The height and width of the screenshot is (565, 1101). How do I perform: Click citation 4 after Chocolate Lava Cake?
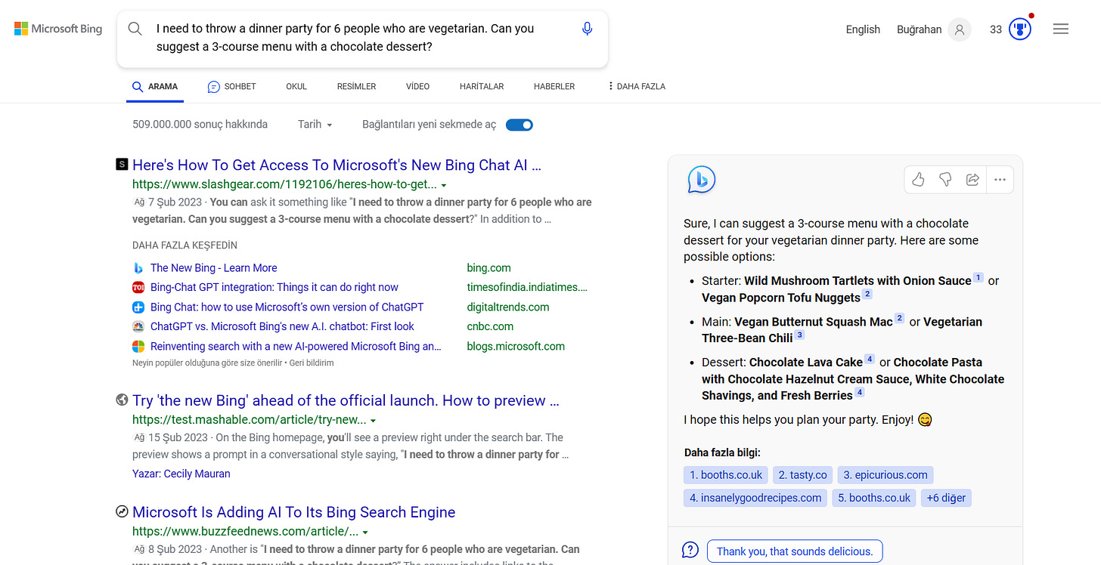coord(870,360)
